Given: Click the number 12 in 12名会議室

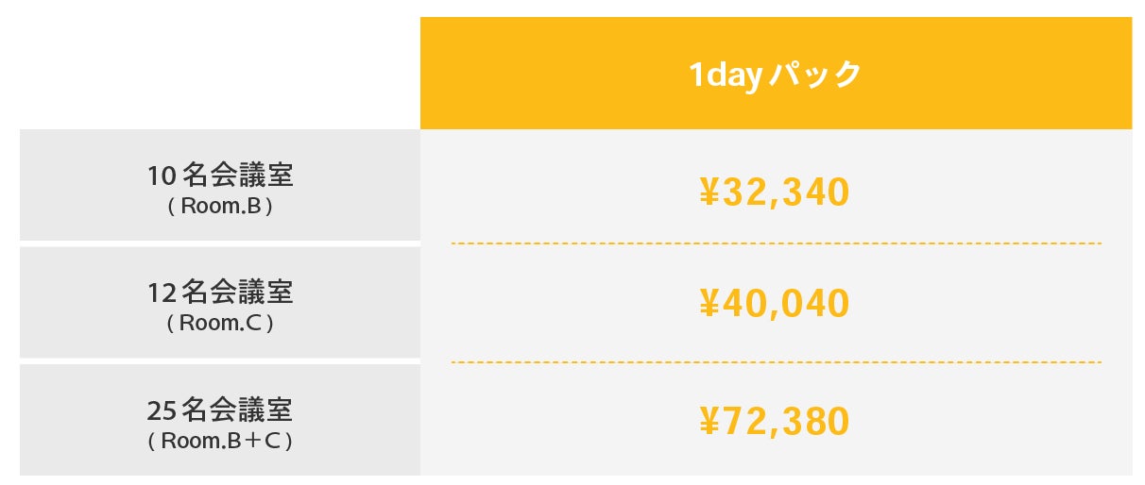Looking at the screenshot, I should pyautogui.click(x=160, y=293).
